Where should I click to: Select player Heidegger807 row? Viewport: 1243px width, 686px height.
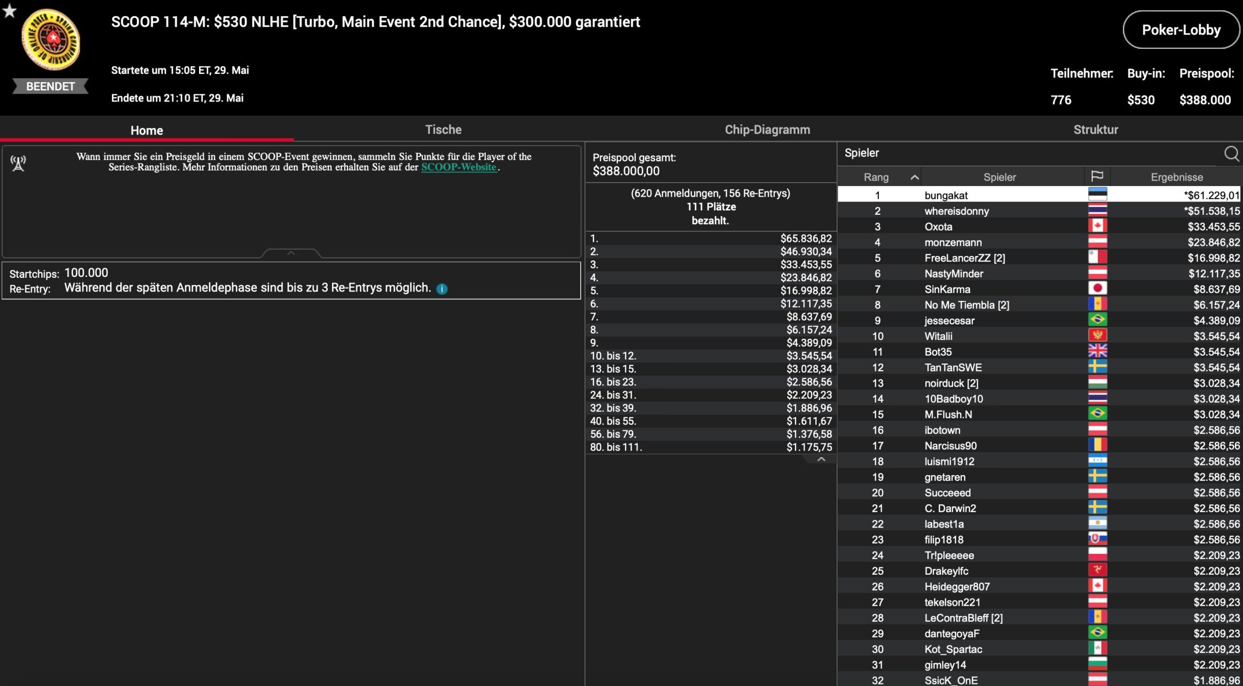[1039, 586]
